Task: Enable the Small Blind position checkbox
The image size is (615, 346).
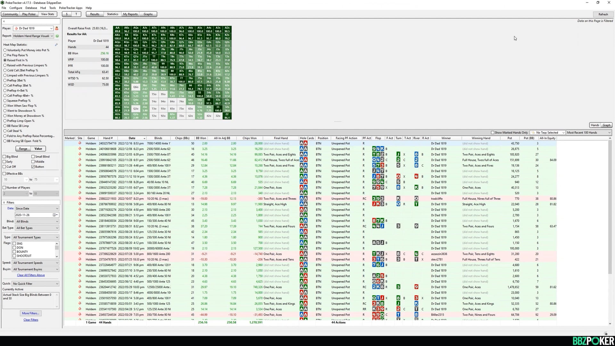Action: coord(33,157)
